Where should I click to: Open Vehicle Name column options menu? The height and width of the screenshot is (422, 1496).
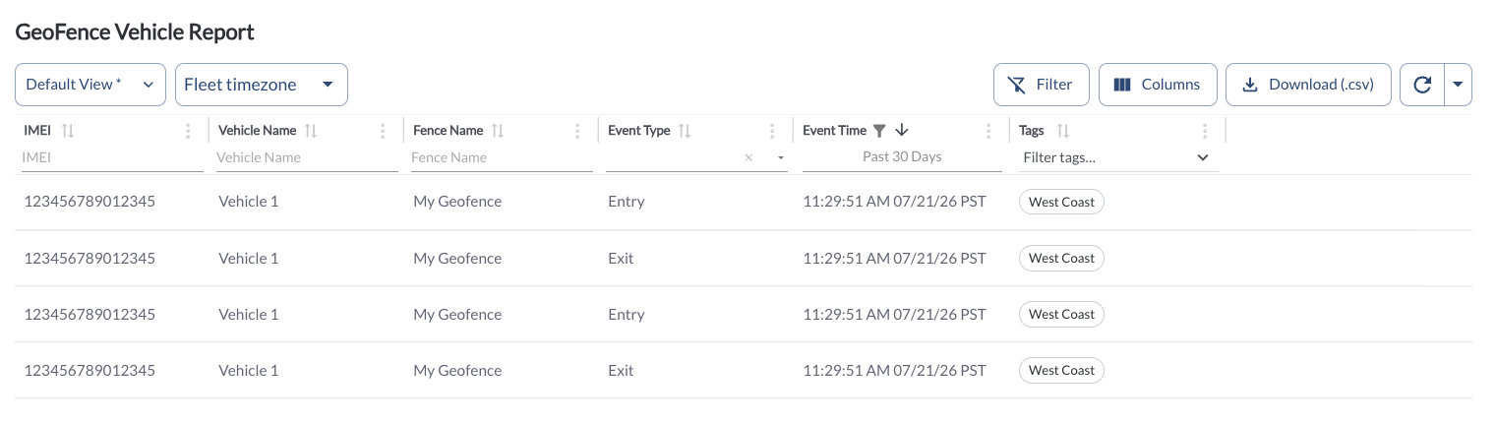383,131
